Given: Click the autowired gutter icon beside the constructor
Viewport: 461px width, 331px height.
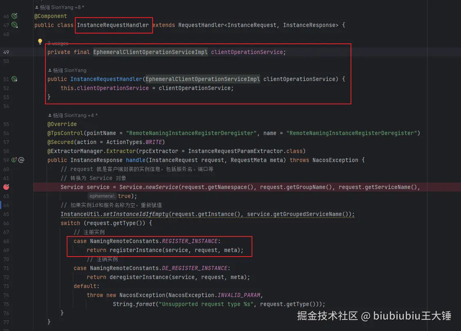Looking at the screenshot, I should pyautogui.click(x=14, y=79).
